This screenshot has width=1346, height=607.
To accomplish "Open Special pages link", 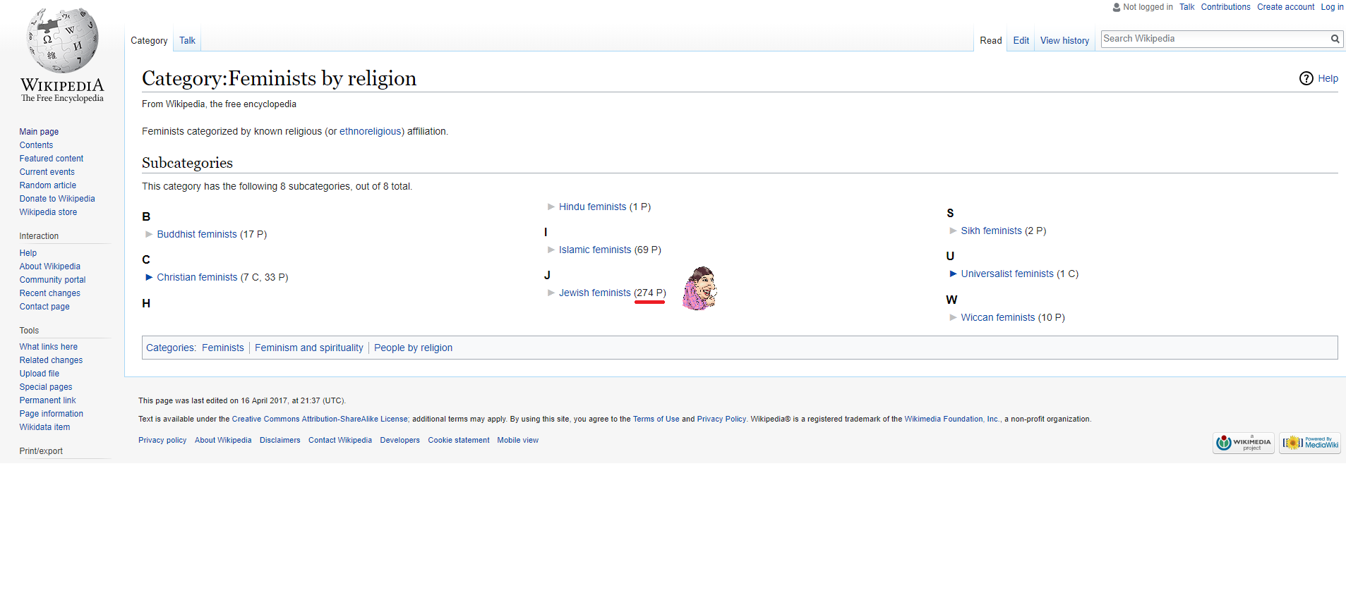I will click(46, 387).
